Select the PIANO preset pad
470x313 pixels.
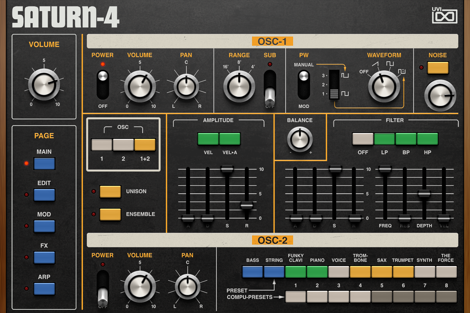point(317,272)
